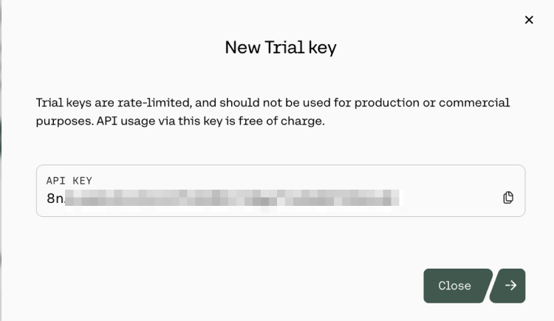Click the "8n" key prefix text
Viewport: 554px width, 321px height.
(x=55, y=198)
